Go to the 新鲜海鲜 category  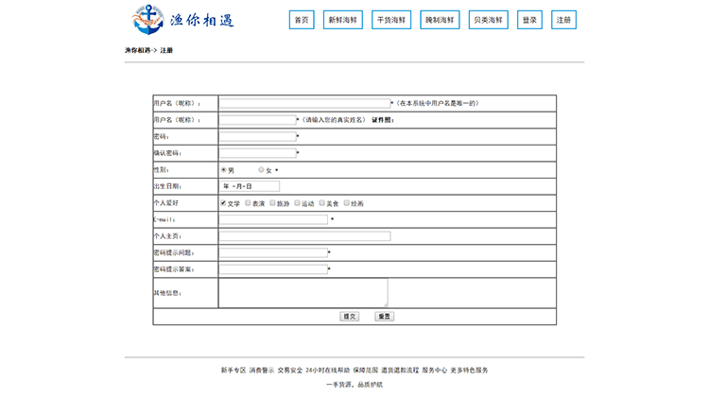pyautogui.click(x=343, y=20)
